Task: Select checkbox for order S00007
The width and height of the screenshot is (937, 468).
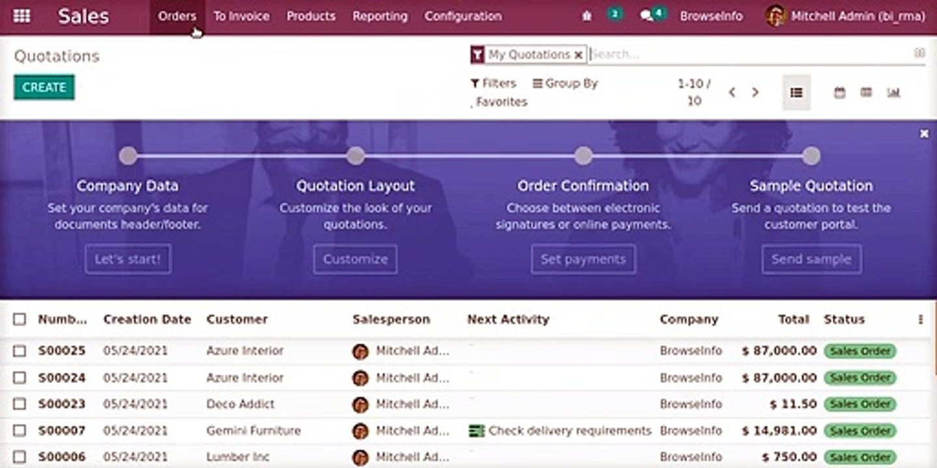Action: coord(20,430)
